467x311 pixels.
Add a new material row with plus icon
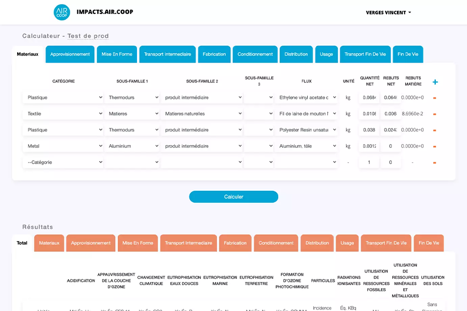click(435, 82)
